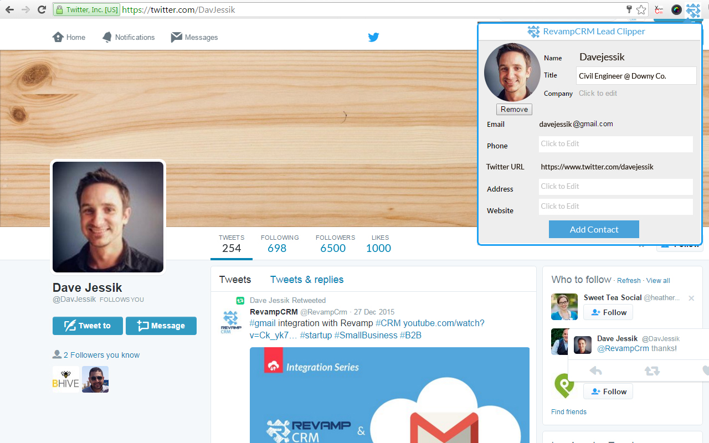Click the RevampCRM Lead Clipper header logo
709x443 pixels.
[533, 32]
